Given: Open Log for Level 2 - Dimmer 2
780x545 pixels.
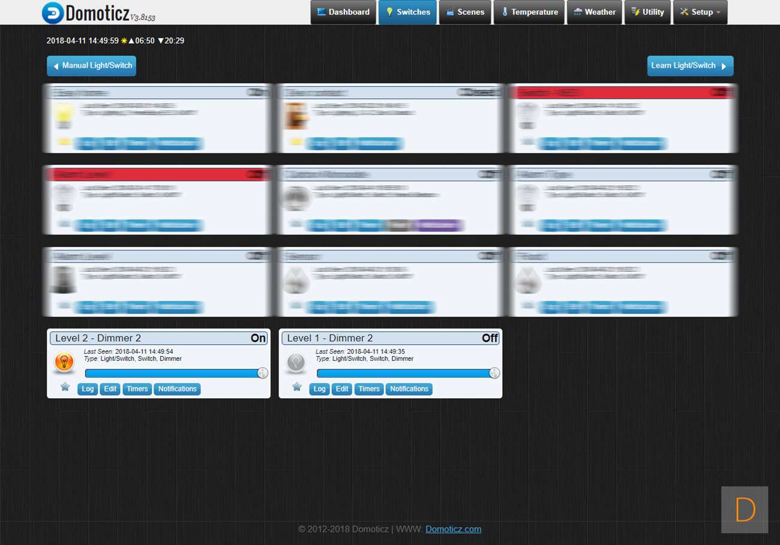Looking at the screenshot, I should [88, 389].
